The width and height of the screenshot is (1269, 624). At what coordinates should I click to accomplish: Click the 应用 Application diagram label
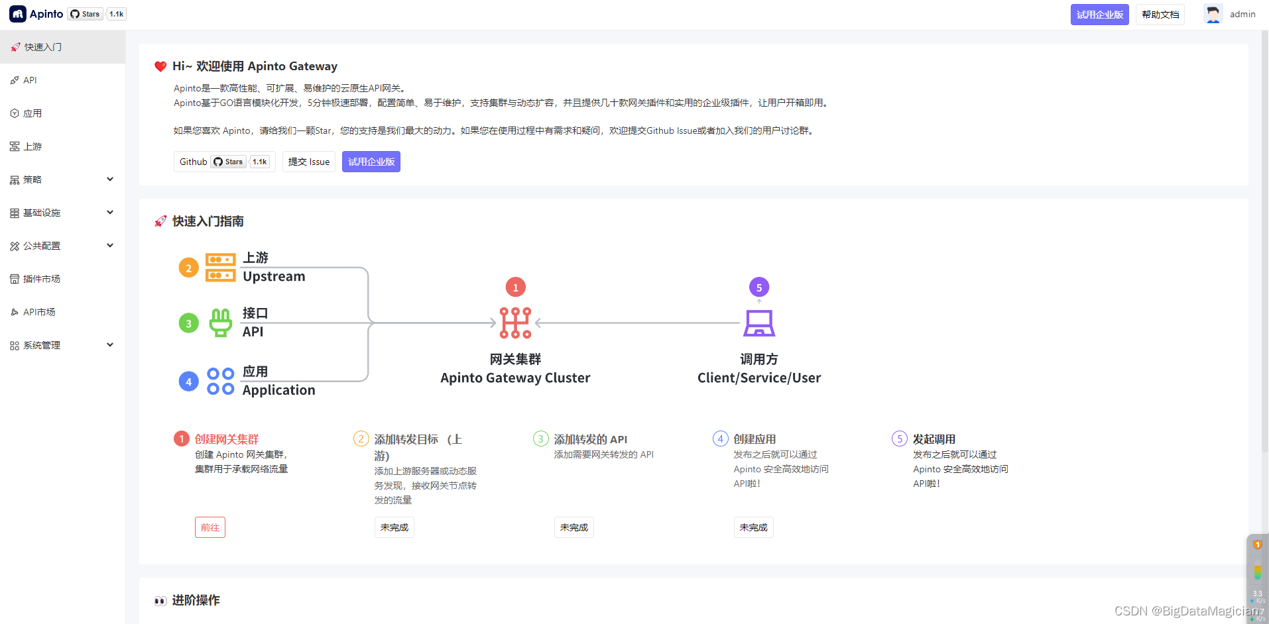[x=278, y=381]
